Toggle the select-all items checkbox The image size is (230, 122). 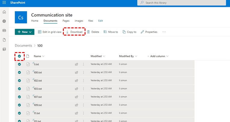[x=19, y=56]
